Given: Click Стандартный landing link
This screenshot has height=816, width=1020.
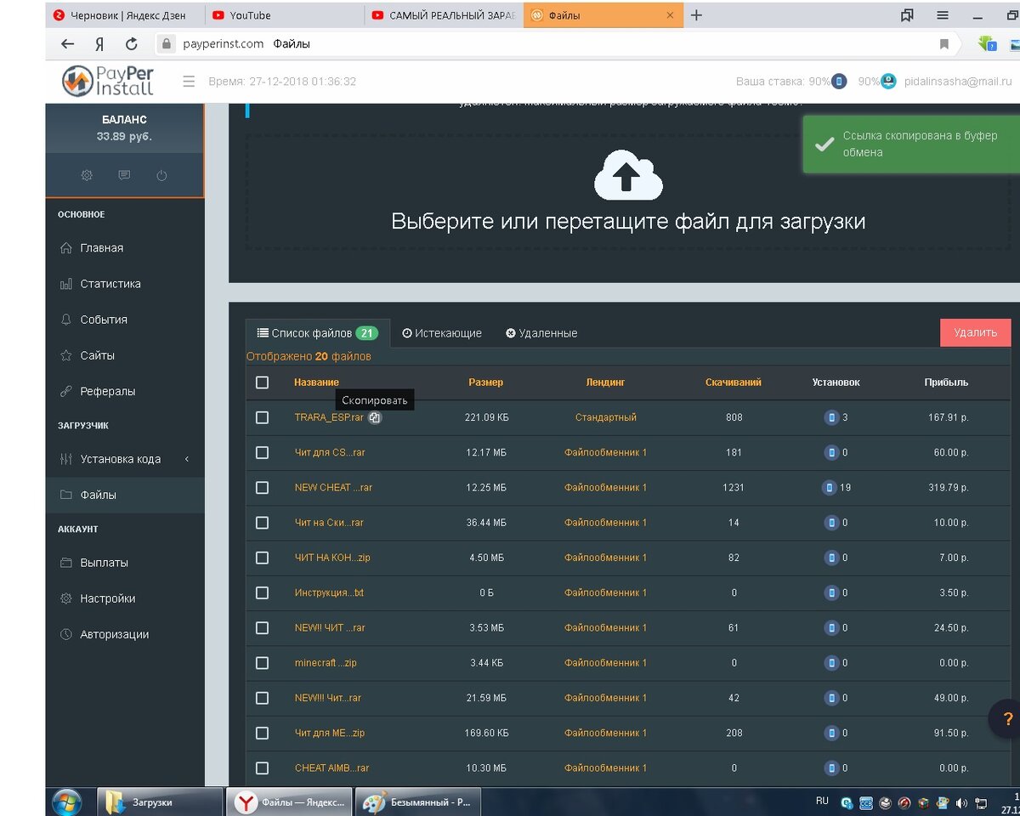Looking at the screenshot, I should tap(606, 417).
